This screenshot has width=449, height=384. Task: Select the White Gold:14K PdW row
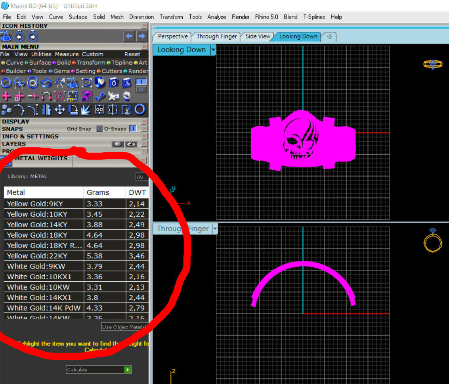click(76, 308)
